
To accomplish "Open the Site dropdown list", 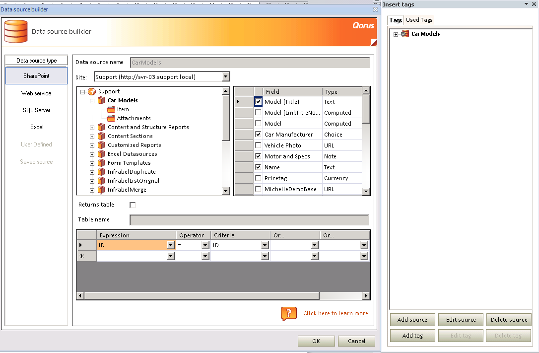I will 225,76.
